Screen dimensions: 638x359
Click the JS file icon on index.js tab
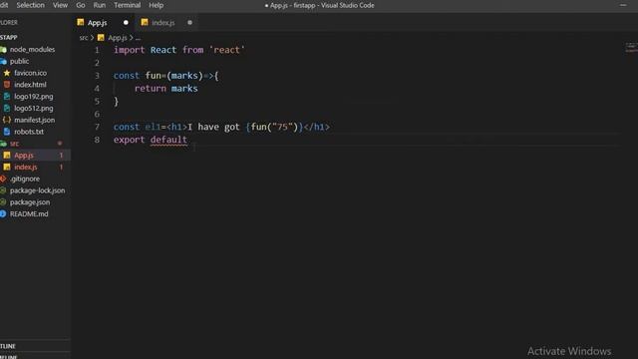(x=145, y=22)
